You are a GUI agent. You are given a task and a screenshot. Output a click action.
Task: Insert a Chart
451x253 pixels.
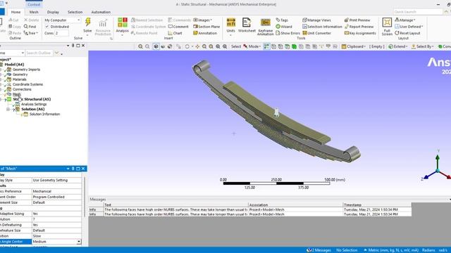[x=175, y=33]
